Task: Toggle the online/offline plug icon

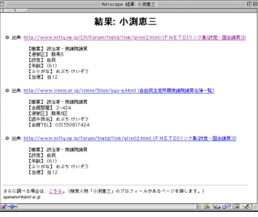Action: [x=12, y=206]
